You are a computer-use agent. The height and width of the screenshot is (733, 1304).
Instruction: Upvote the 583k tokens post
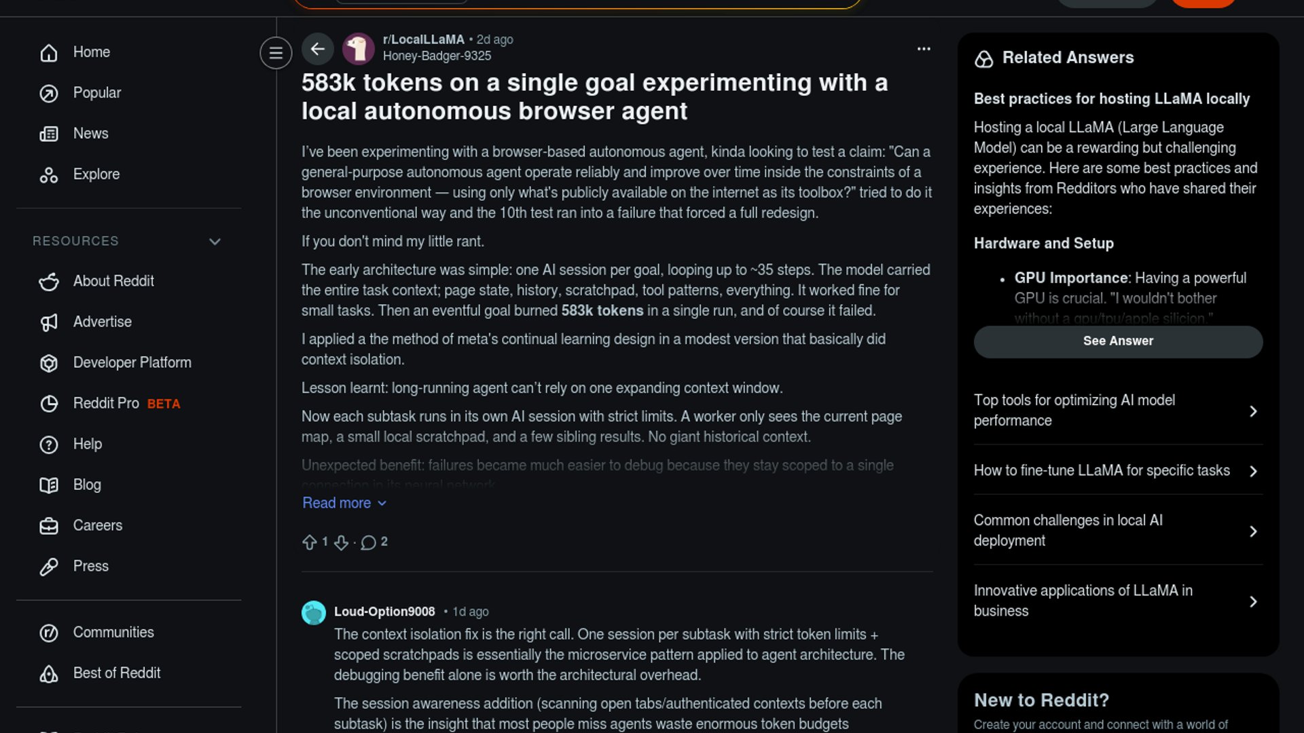click(x=310, y=542)
